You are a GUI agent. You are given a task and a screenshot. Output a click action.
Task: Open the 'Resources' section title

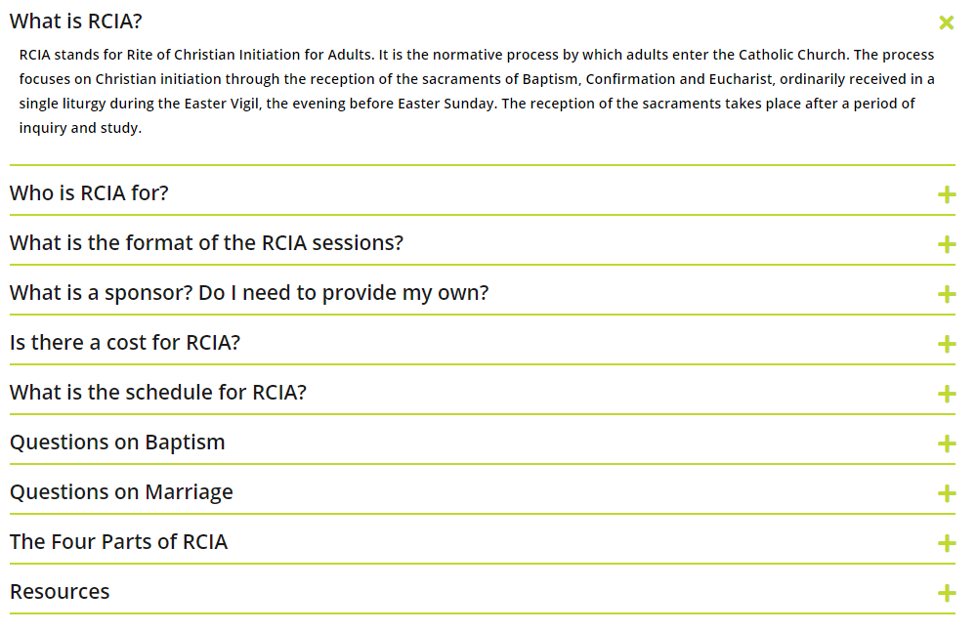[60, 592]
